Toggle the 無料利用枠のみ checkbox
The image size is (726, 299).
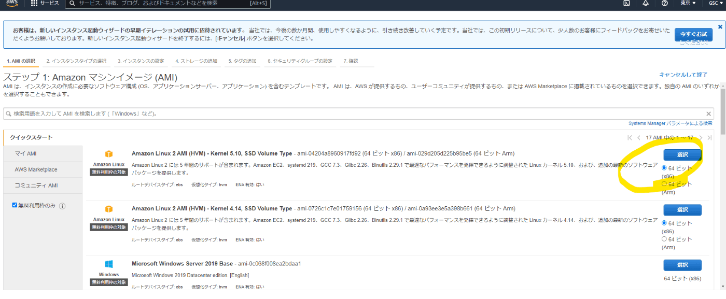[x=15, y=205]
